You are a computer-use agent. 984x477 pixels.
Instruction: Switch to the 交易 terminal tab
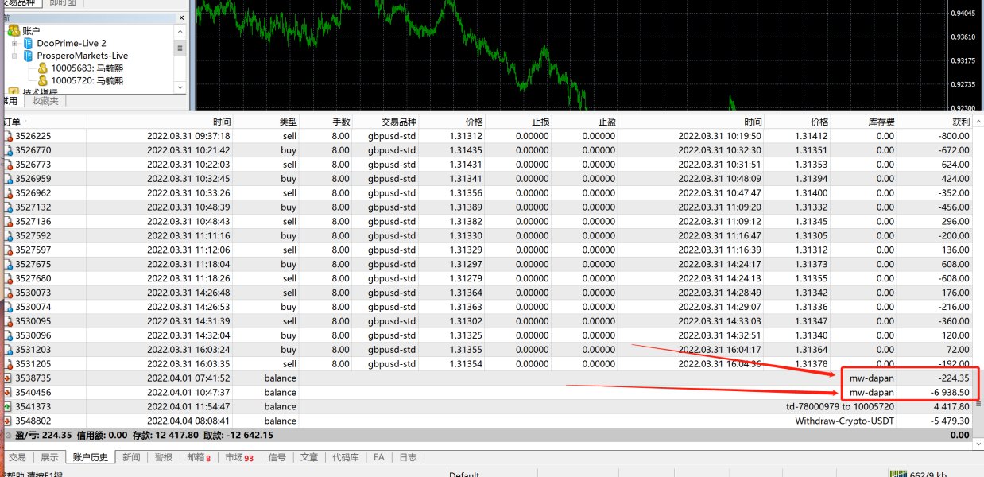point(17,457)
